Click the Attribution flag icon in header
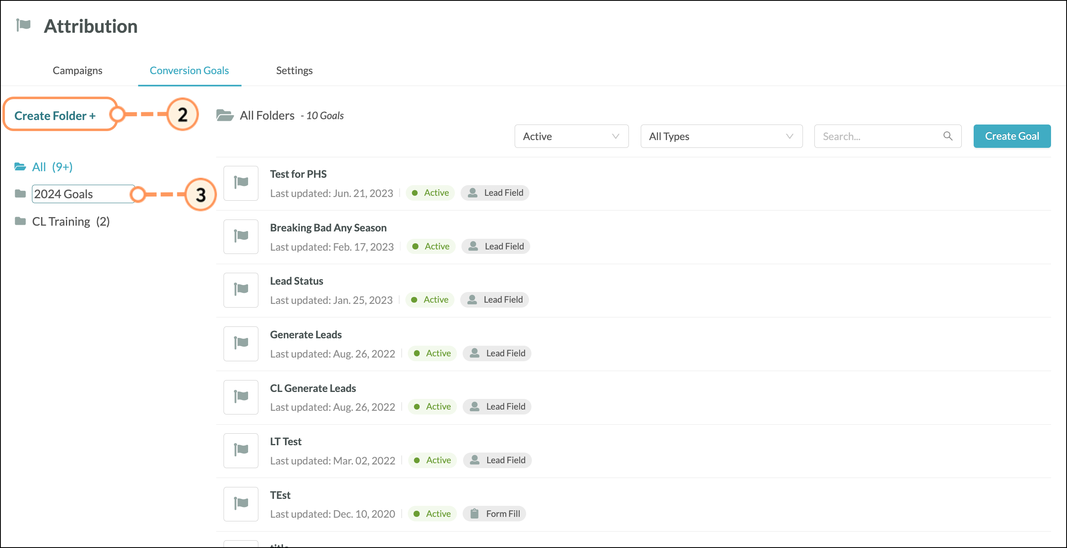This screenshot has height=548, width=1067. click(23, 25)
